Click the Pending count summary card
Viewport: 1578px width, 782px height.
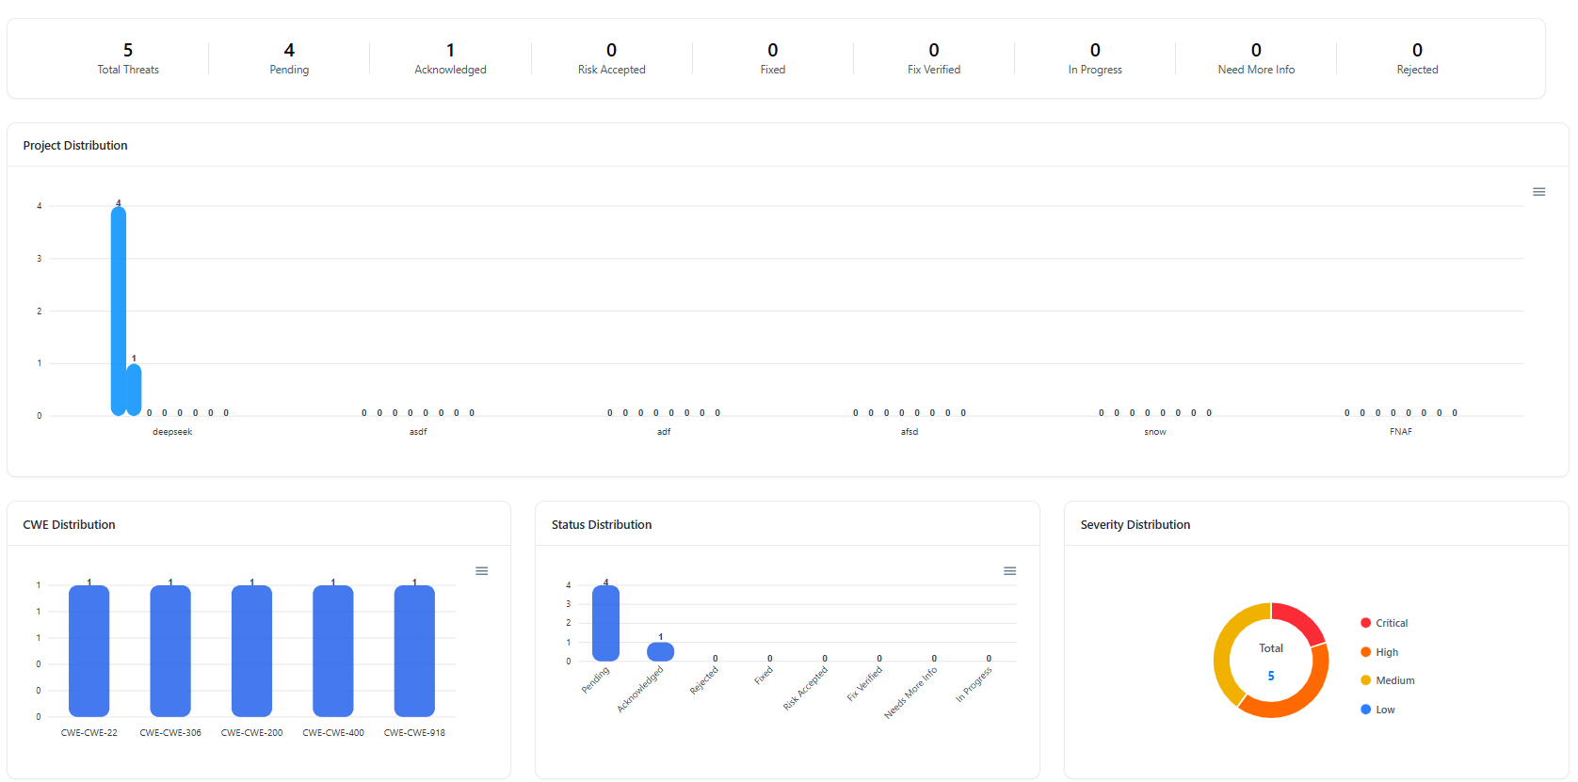coord(289,58)
